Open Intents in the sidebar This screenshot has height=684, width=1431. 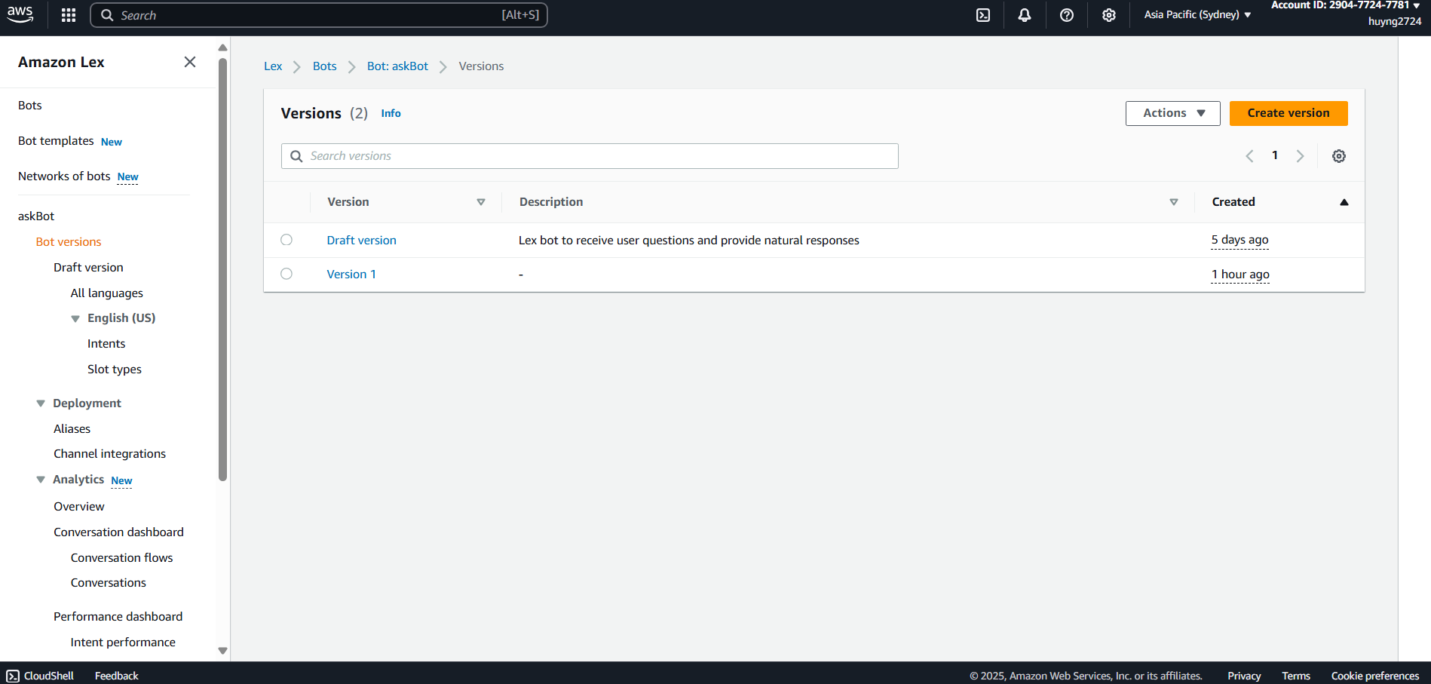point(106,344)
